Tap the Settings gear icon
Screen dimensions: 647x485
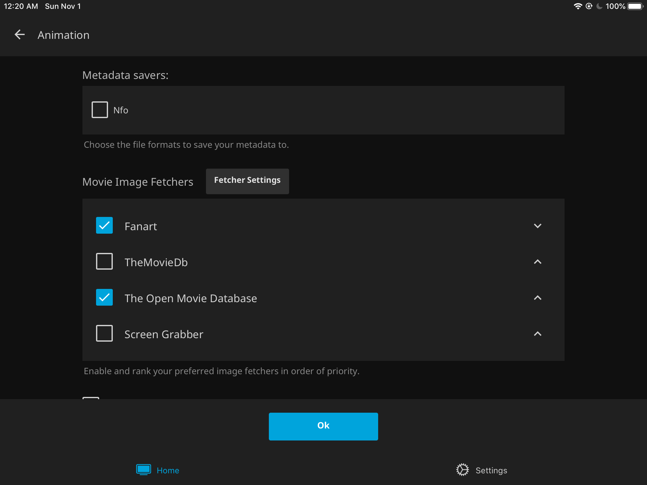(x=463, y=470)
